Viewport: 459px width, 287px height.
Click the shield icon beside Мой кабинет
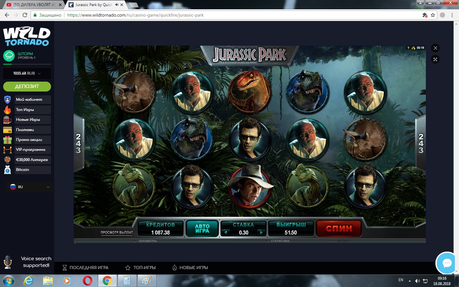tap(7, 99)
